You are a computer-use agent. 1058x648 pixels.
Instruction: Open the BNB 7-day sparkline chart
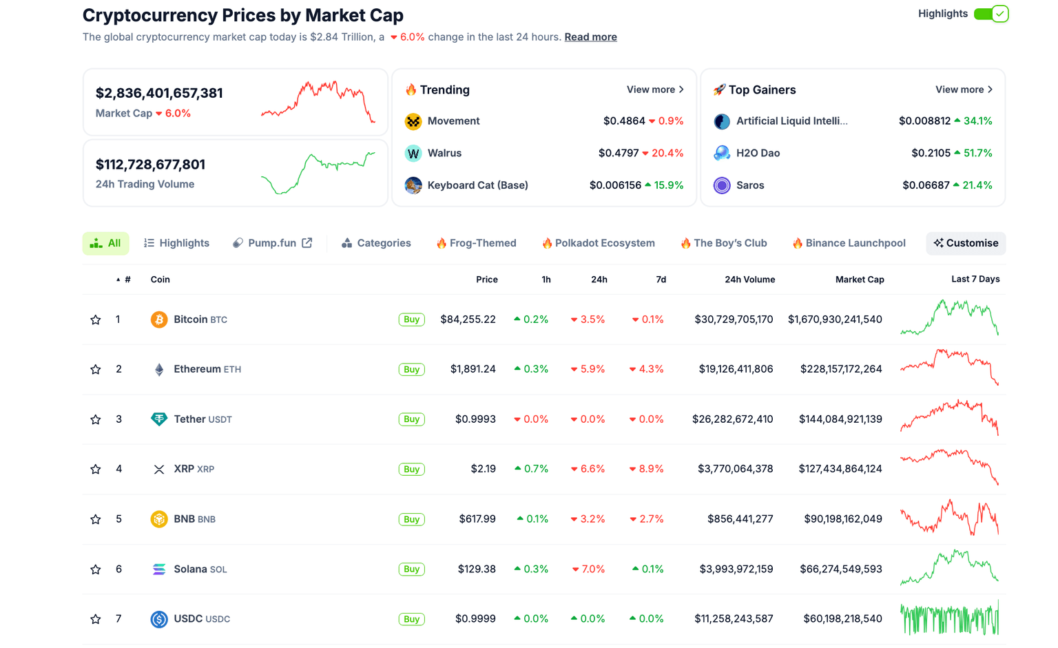(x=949, y=519)
